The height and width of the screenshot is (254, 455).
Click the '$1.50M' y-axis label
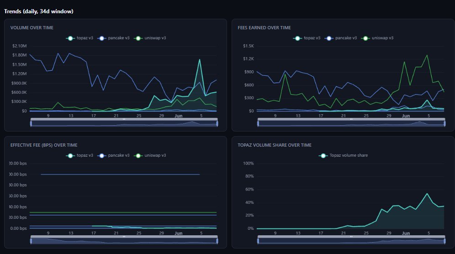click(20, 64)
